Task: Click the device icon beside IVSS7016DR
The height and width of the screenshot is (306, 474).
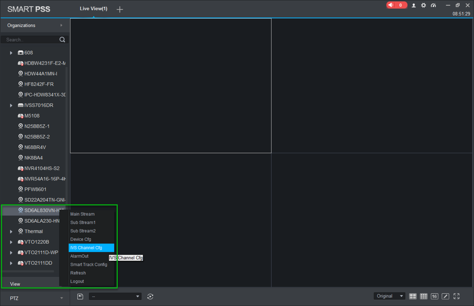Action: point(21,105)
